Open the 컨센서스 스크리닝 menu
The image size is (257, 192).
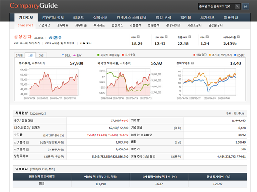pos(131,18)
